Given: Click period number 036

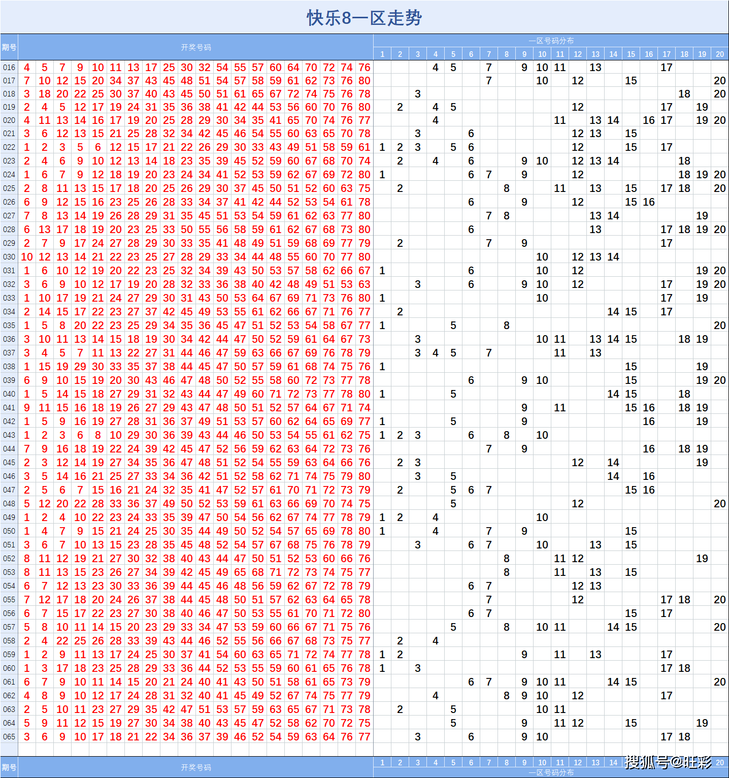Looking at the screenshot, I should (9, 339).
